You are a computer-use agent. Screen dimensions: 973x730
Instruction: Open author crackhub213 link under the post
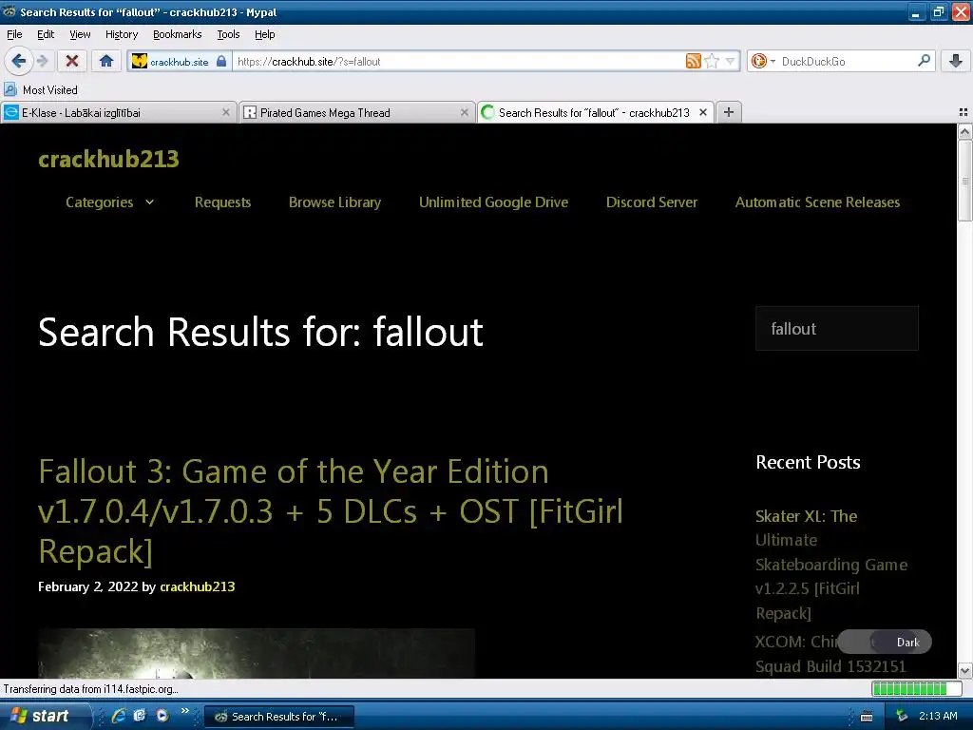click(x=198, y=586)
